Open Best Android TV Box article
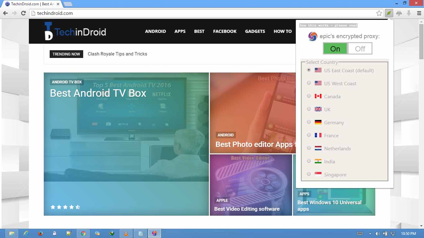424x238 pixels. [x=98, y=93]
